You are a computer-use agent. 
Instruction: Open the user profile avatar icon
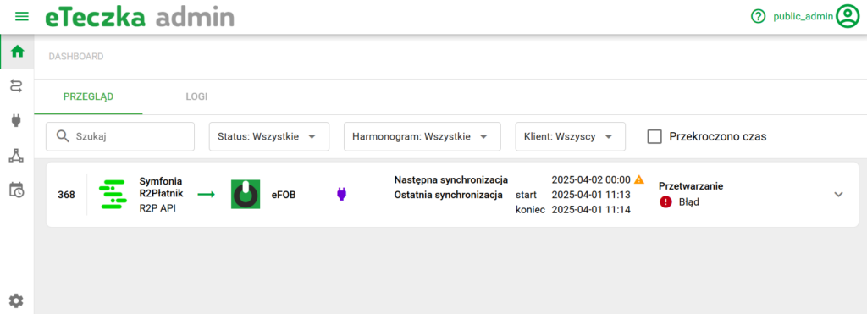click(x=847, y=17)
